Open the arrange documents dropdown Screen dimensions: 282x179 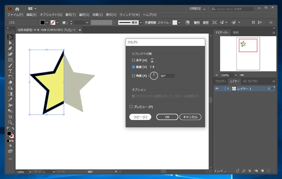(x=32, y=9)
